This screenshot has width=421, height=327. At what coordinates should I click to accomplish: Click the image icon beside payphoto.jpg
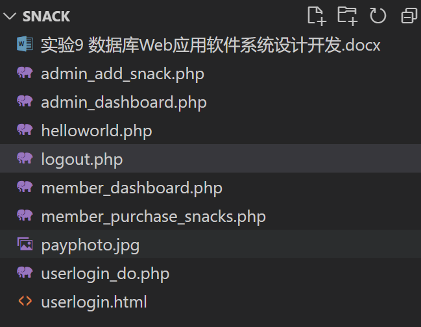click(25, 244)
